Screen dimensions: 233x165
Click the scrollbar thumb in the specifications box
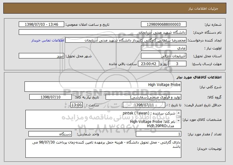(179, 117)
